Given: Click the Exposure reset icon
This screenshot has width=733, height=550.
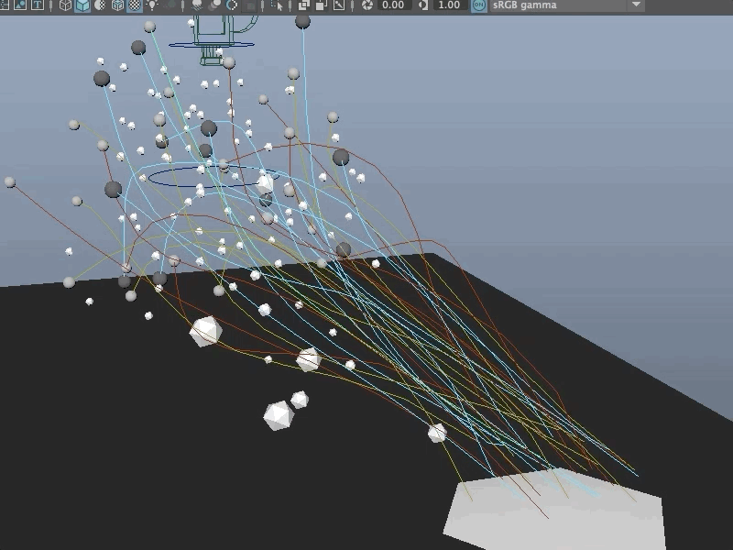Looking at the screenshot, I should (x=367, y=5).
